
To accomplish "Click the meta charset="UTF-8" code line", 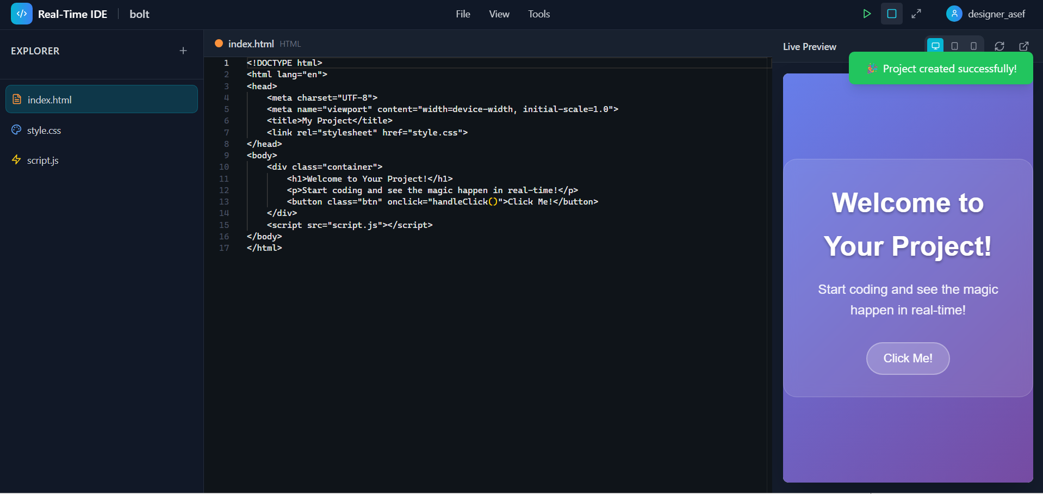I will pos(322,98).
